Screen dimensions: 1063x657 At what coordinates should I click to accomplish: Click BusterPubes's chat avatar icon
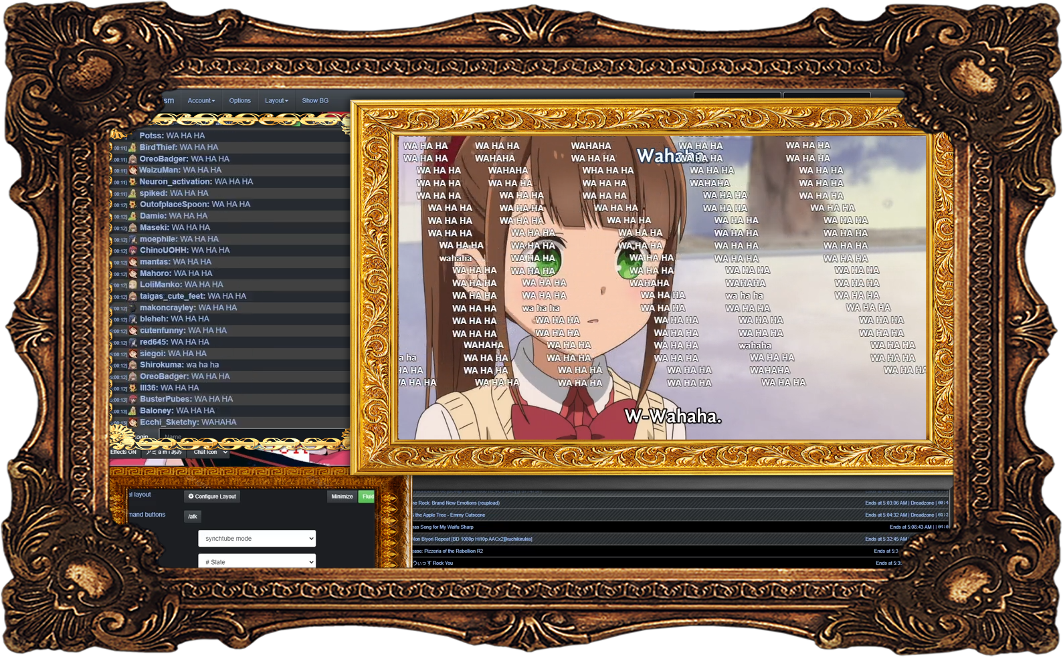(132, 399)
